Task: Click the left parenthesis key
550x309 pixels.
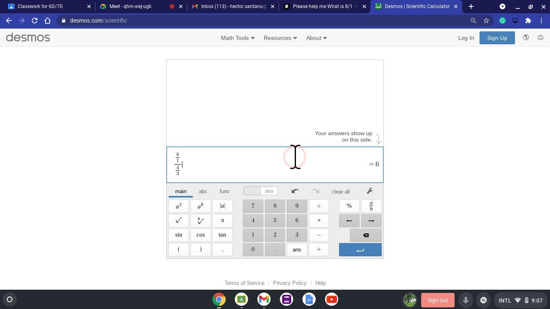Action: point(178,249)
